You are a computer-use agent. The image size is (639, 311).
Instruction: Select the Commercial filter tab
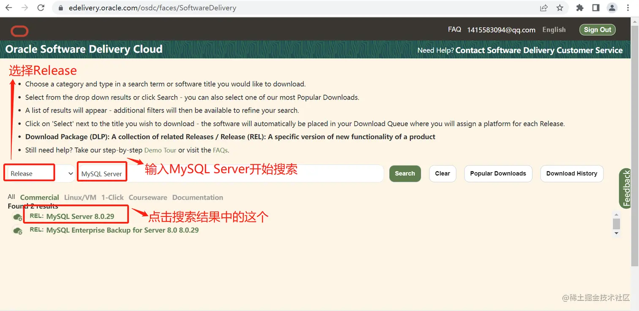tap(40, 197)
